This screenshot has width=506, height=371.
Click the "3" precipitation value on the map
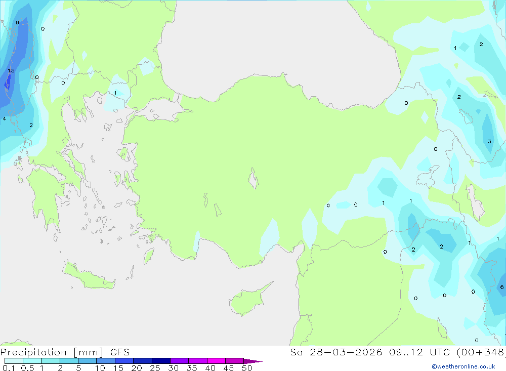(x=489, y=141)
